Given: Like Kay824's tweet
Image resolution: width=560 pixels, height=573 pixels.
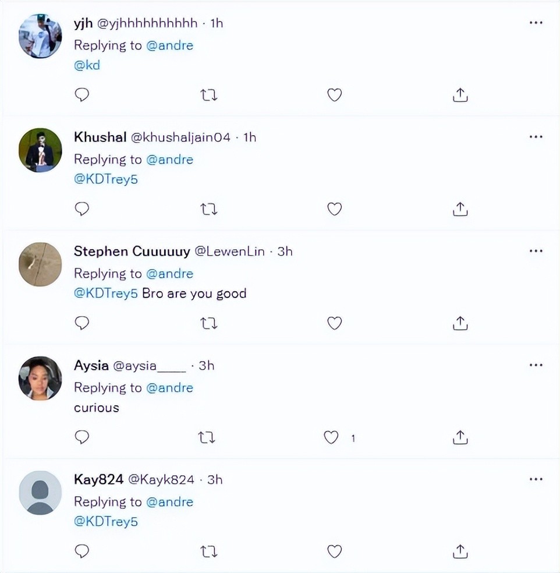Looking at the screenshot, I should [334, 551].
